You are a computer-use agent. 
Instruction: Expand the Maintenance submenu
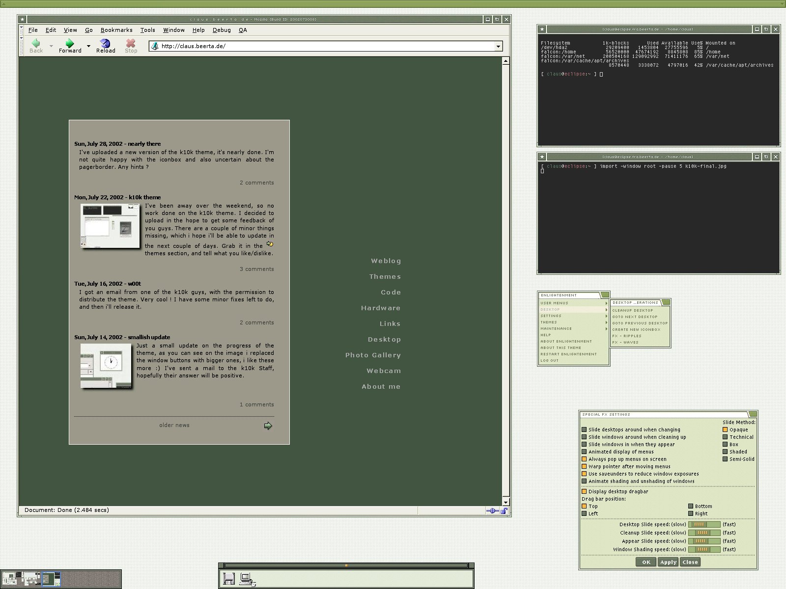pos(574,329)
